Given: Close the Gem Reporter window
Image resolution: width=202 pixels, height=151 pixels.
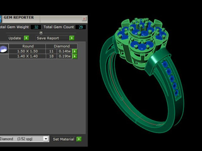Looking at the screenshot, I should tap(84, 19).
